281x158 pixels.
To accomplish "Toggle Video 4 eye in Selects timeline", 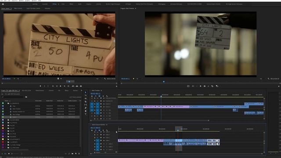I will tap(104, 132).
